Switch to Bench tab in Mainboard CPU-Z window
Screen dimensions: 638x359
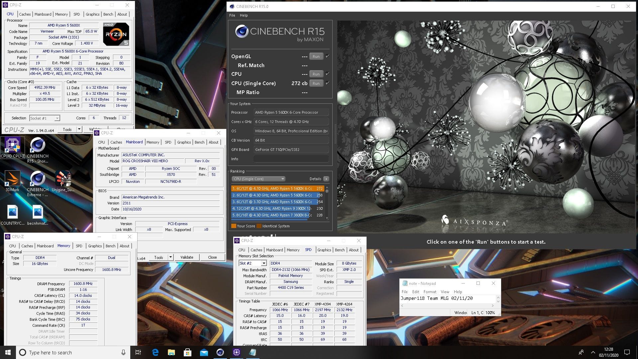click(200, 142)
